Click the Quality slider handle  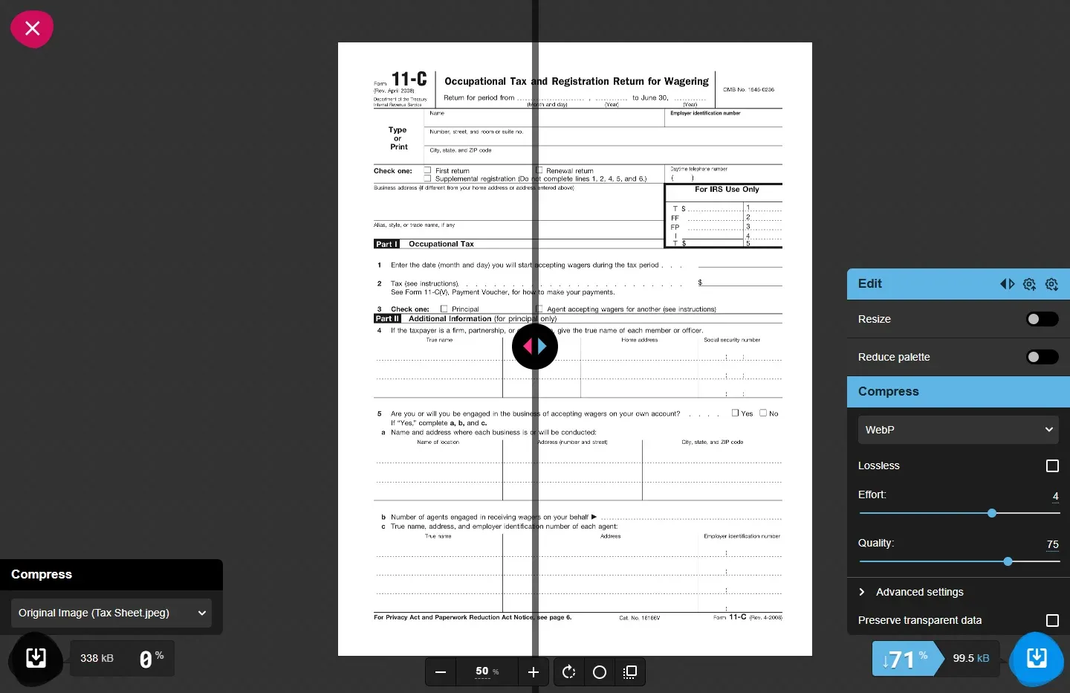coord(1008,561)
